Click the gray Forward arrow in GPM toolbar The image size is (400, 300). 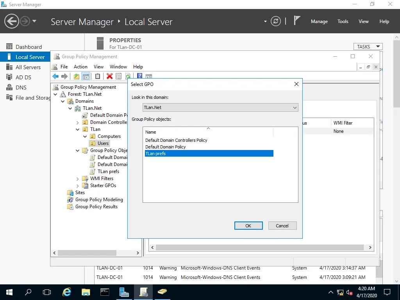point(64,76)
